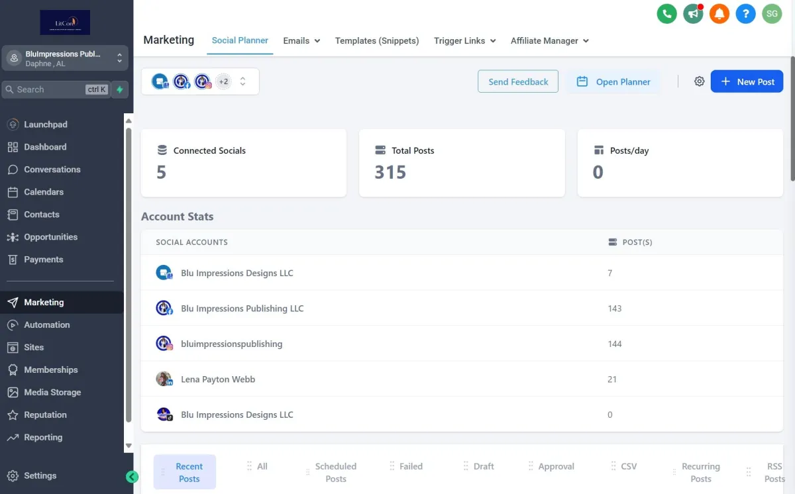Open Social Planner settings gear
The width and height of the screenshot is (795, 494).
[x=699, y=81]
